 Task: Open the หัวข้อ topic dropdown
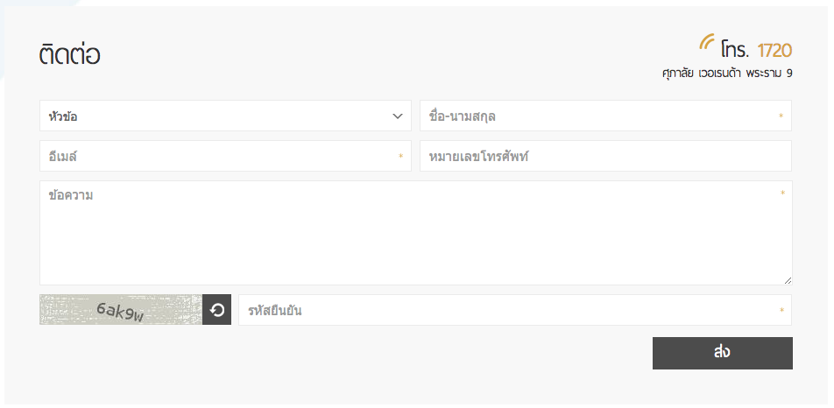225,116
